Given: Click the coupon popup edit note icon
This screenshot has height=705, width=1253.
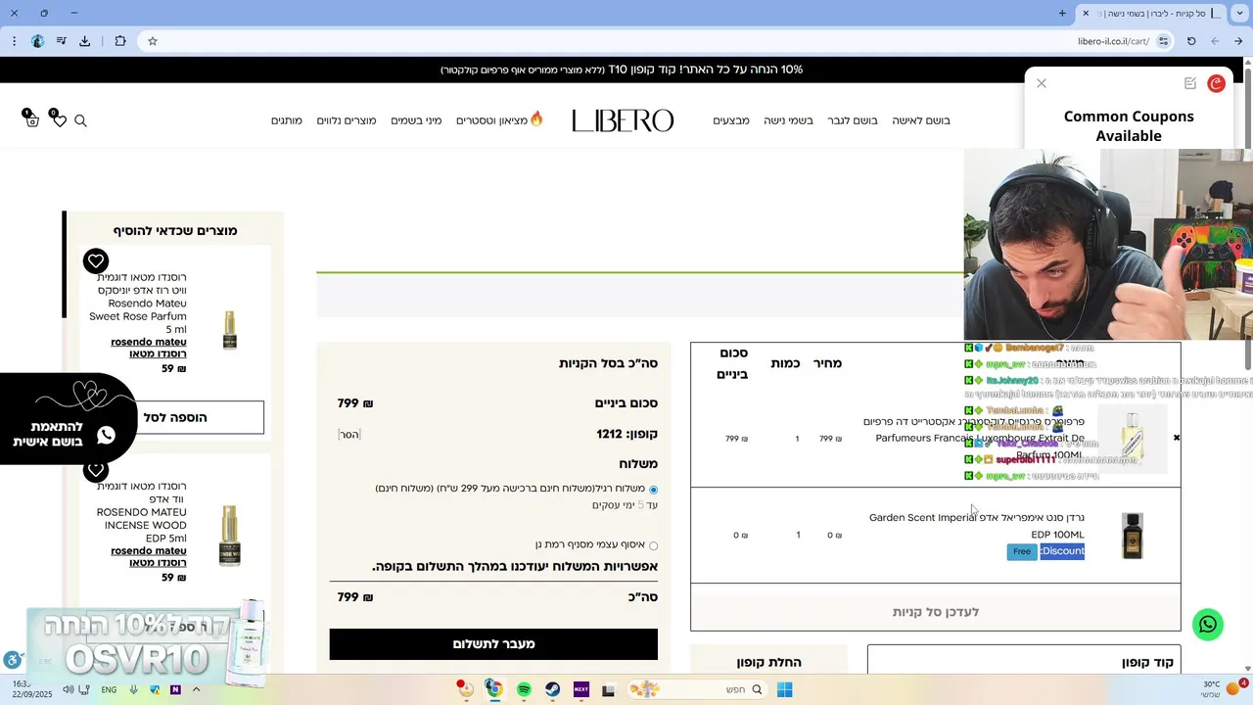Looking at the screenshot, I should coord(1190,83).
